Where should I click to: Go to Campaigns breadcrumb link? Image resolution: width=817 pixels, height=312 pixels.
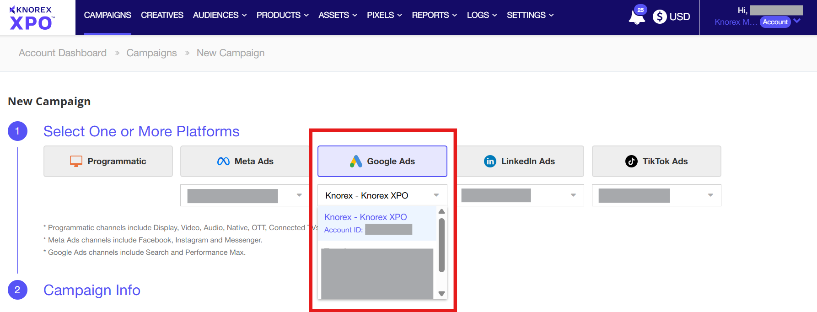pyautogui.click(x=151, y=53)
